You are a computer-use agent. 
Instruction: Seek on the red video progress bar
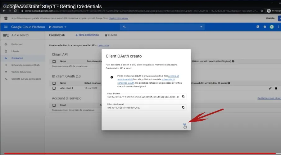point(140,153)
